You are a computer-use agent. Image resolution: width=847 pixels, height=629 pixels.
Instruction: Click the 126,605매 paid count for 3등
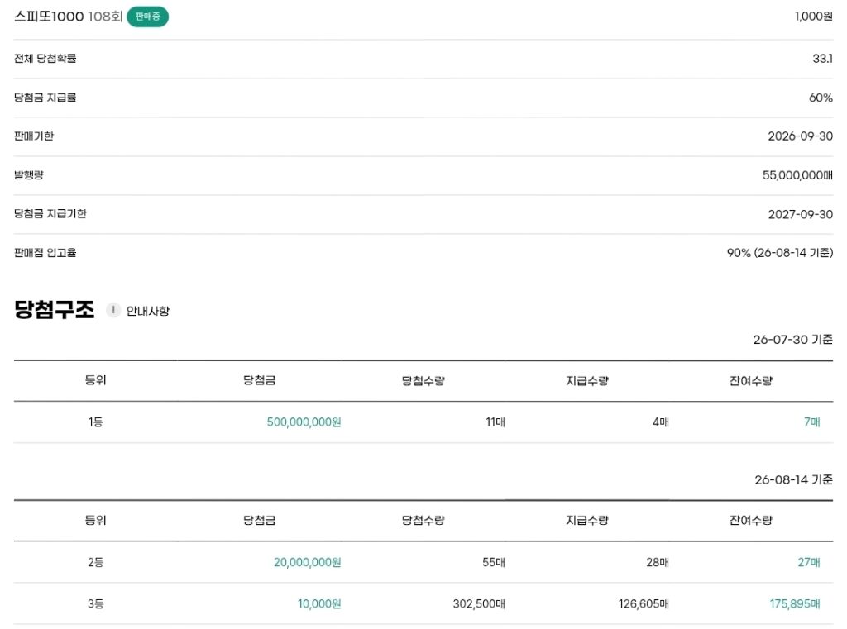644,603
